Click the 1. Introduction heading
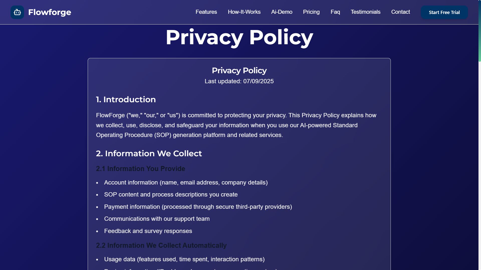Screen dimensions: 481x270 coord(126,99)
